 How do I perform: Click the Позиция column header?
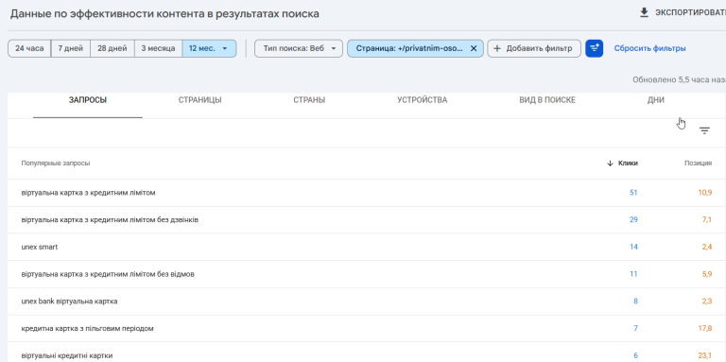click(699, 163)
